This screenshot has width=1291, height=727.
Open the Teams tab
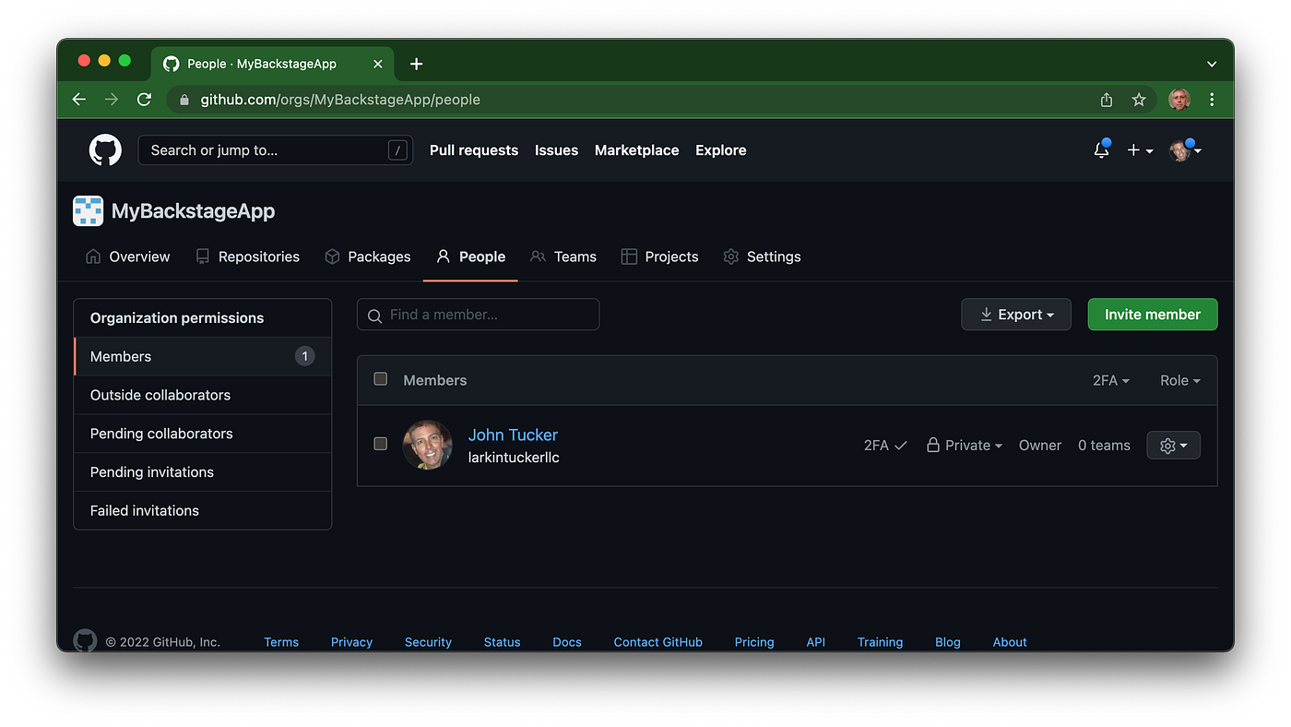[563, 256]
